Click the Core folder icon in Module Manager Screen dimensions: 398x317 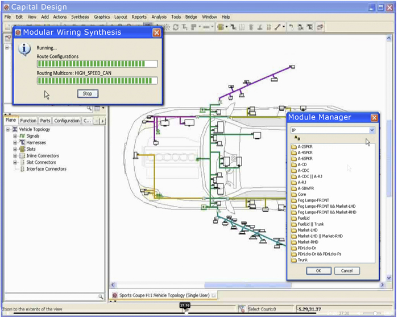click(x=294, y=194)
